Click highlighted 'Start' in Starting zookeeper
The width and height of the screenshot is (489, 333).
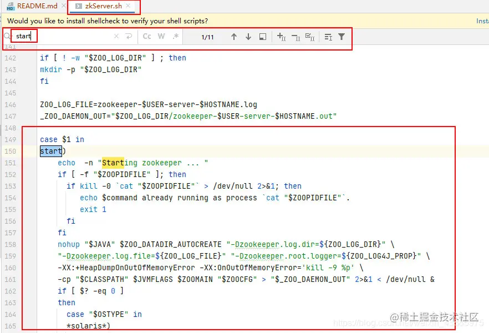pyautogui.click(x=113, y=163)
